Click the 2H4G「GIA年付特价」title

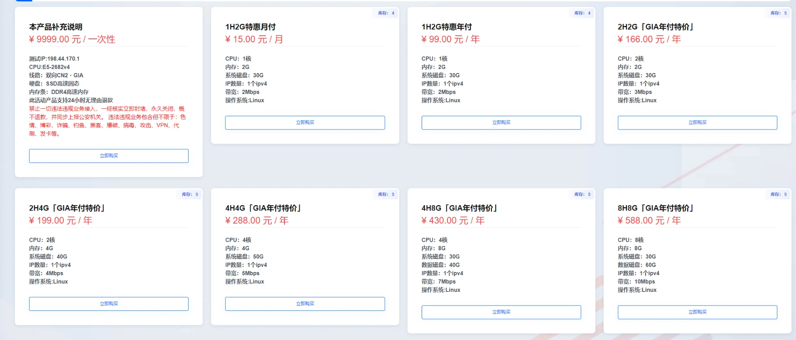point(67,208)
